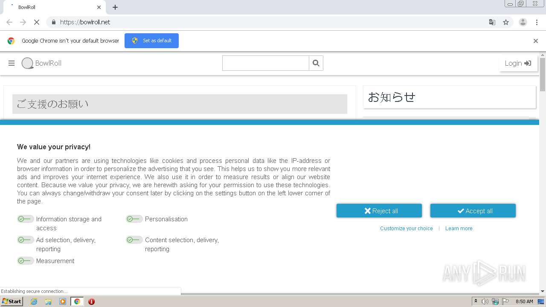Click the BowlRoll logo
The image size is (546, 307).
tap(42, 63)
